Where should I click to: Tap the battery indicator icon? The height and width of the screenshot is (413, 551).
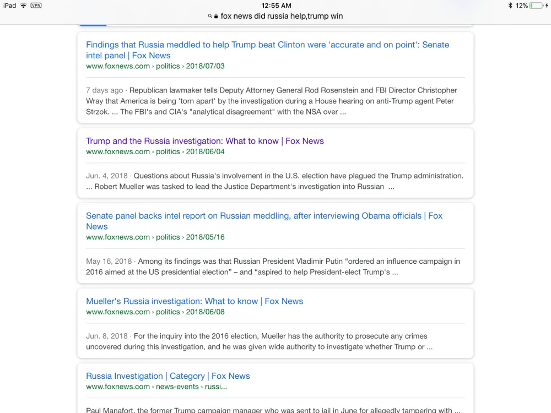(x=536, y=6)
